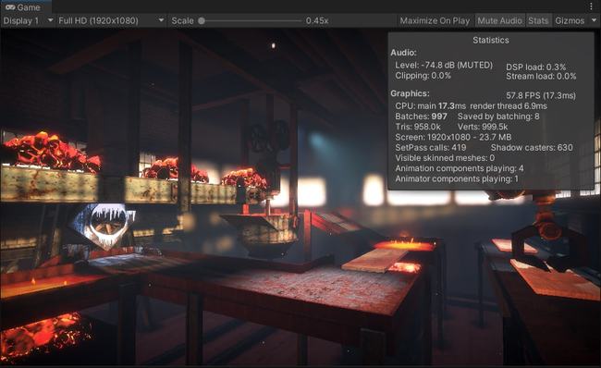Hide the Stats overlay
Image resolution: width=601 pixels, height=368 pixels.
pos(538,20)
